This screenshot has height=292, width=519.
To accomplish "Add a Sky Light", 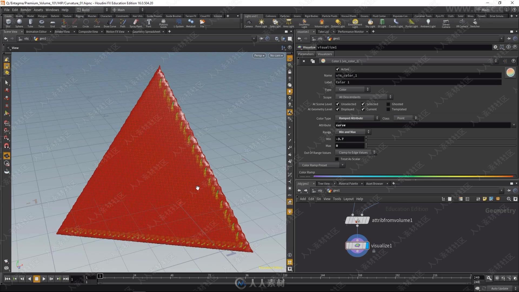I will click(370, 23).
